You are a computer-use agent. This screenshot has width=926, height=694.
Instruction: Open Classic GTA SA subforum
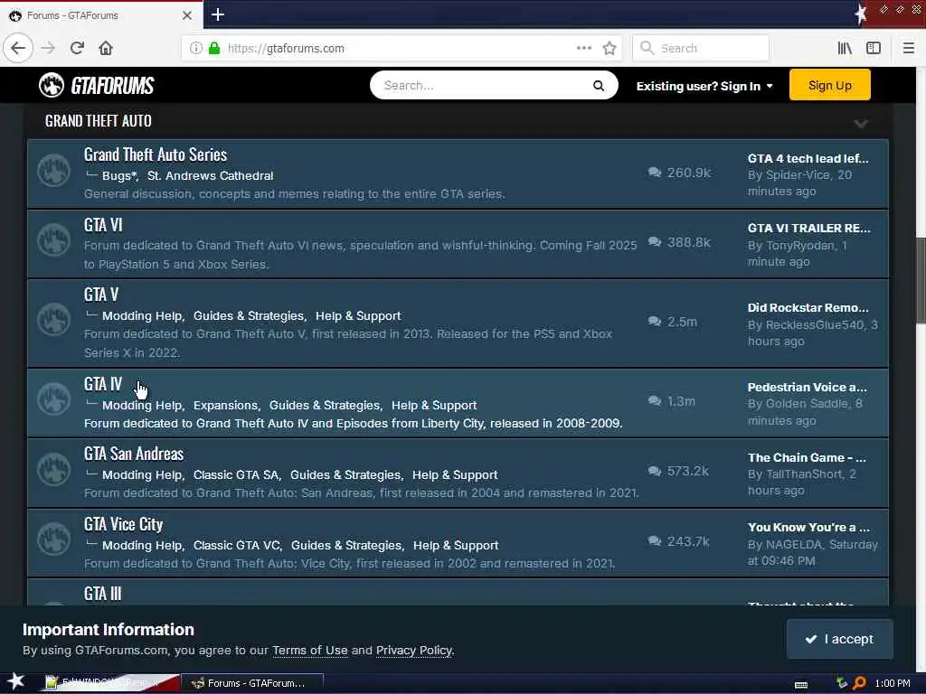(237, 474)
